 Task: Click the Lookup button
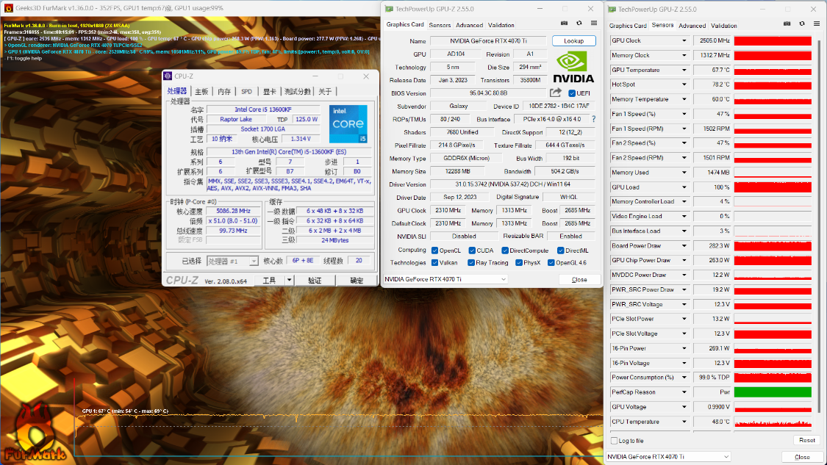pos(574,40)
